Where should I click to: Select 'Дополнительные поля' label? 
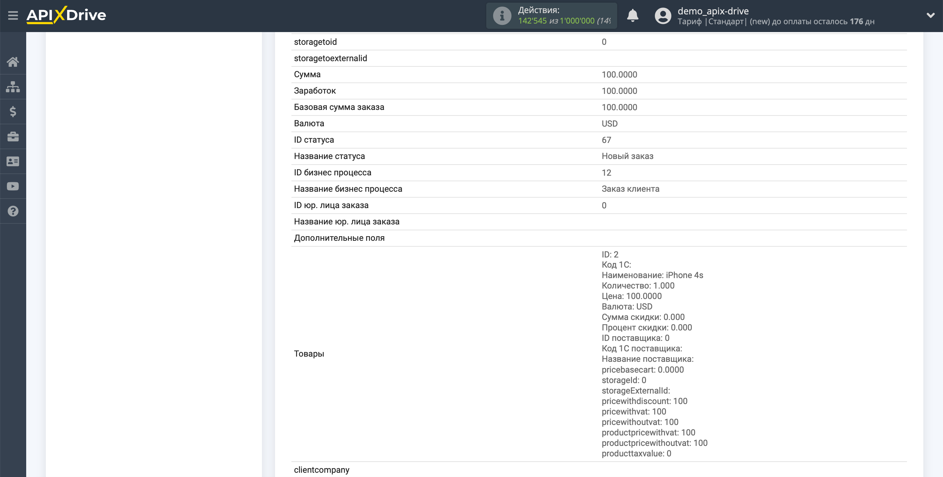tap(339, 238)
